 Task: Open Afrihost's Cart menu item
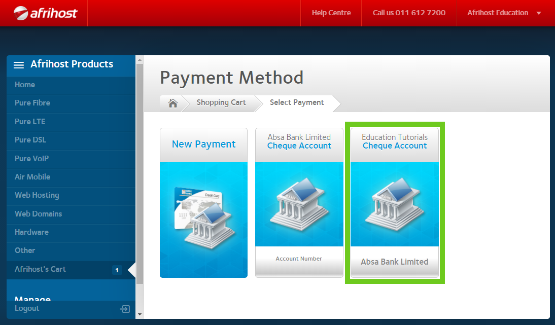[40, 269]
